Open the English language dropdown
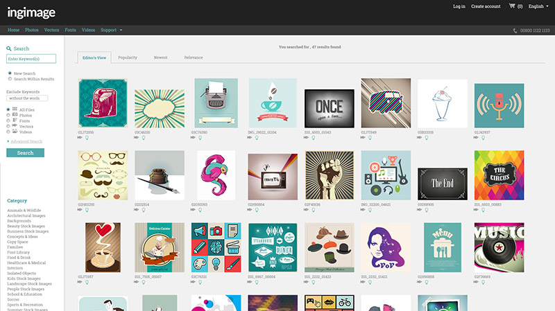The image size is (555, 311). point(539,6)
